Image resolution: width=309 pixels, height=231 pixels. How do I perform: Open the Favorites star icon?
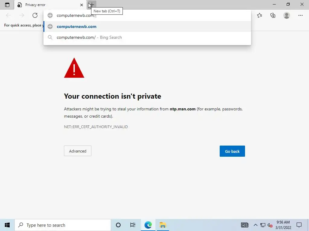pyautogui.click(x=260, y=15)
